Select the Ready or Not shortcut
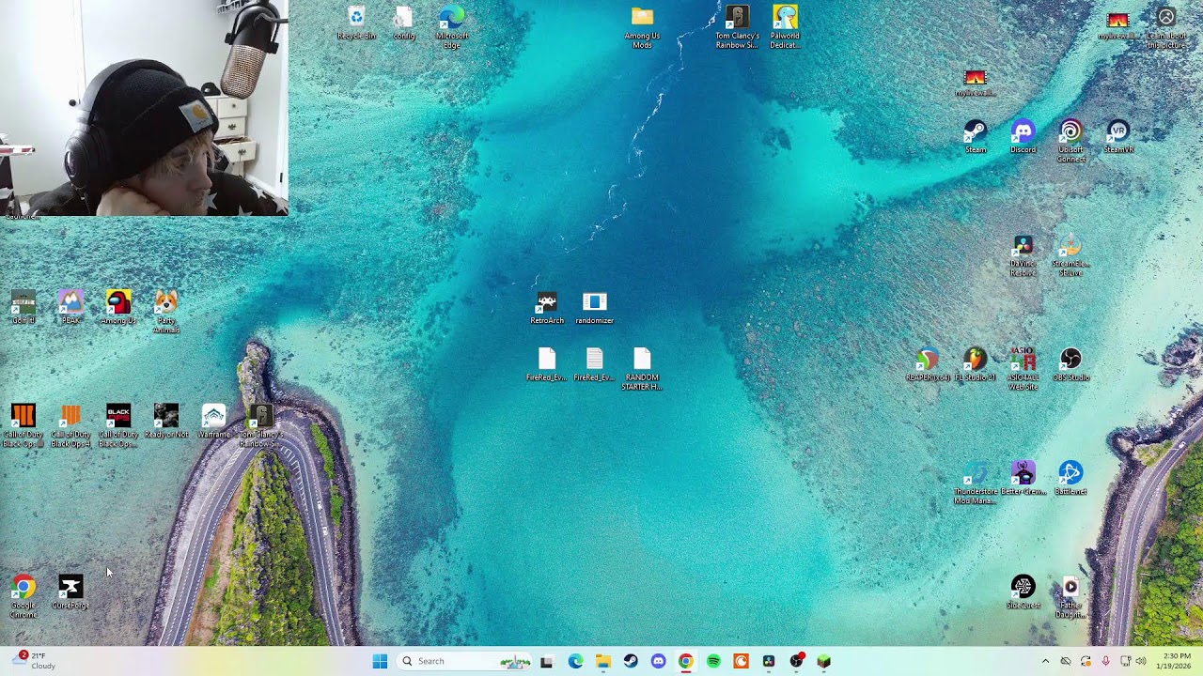1203x676 pixels. click(166, 422)
